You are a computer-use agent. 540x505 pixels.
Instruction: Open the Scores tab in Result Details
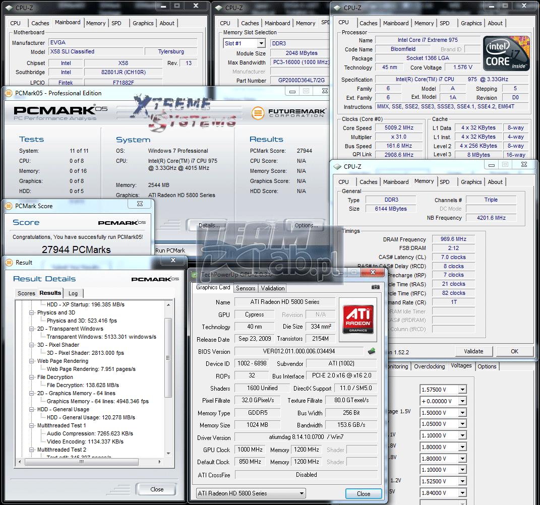[x=26, y=293]
